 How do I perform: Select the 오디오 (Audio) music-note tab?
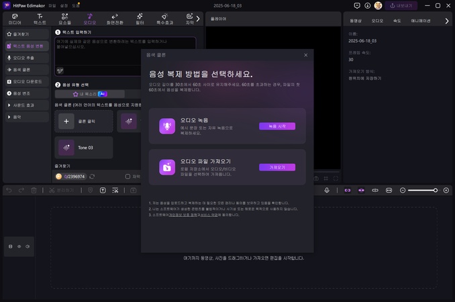90,19
